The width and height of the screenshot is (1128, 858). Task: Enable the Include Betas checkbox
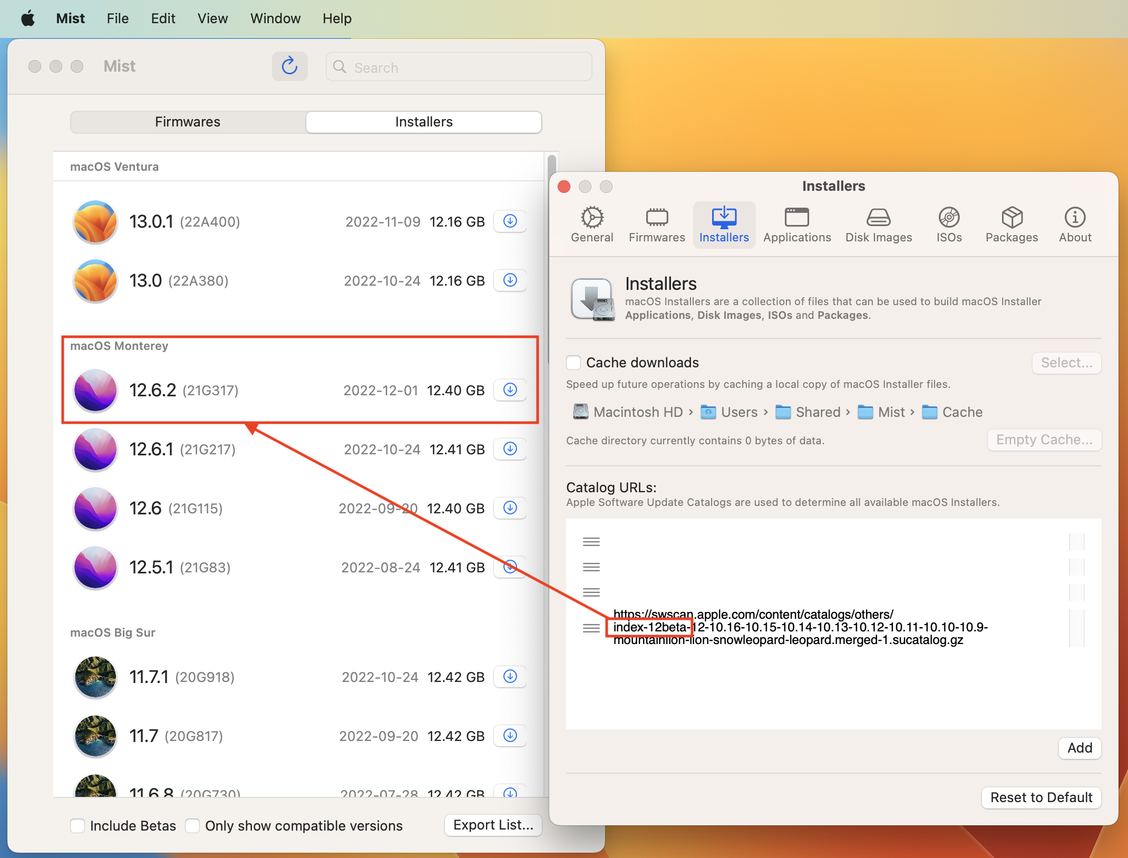click(77, 825)
